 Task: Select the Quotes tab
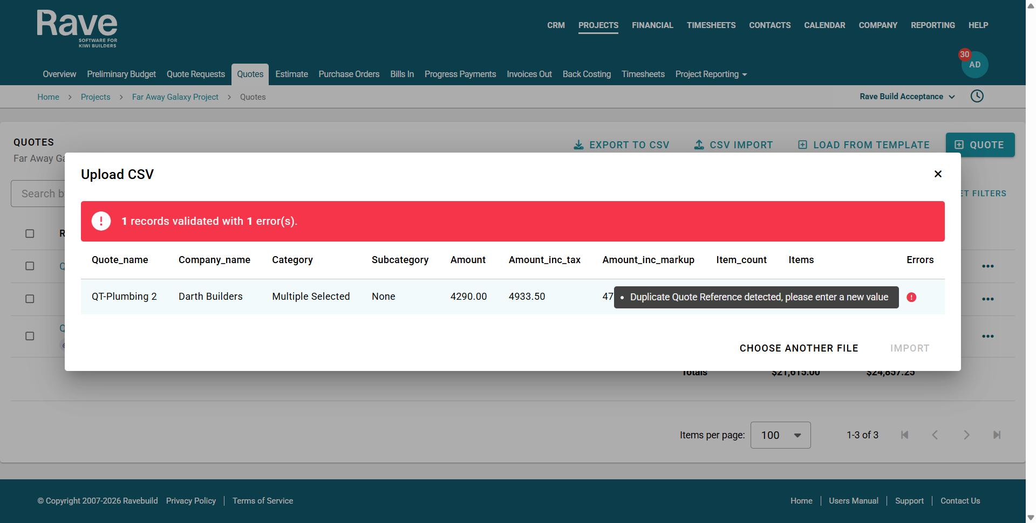click(x=250, y=74)
